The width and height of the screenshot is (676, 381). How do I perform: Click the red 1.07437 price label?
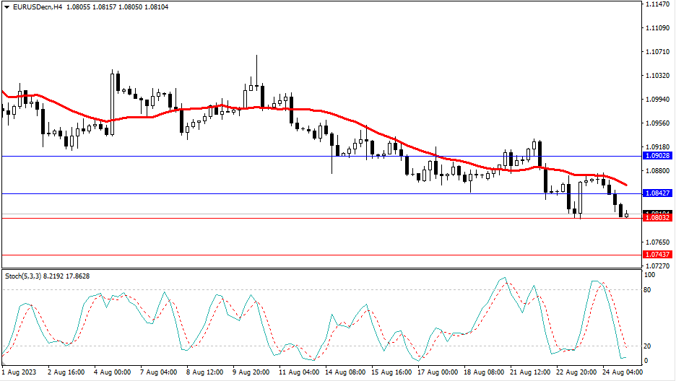coord(657,255)
